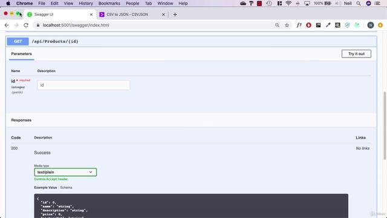Click the No links text
The image size is (387, 218).
pyautogui.click(x=363, y=148)
